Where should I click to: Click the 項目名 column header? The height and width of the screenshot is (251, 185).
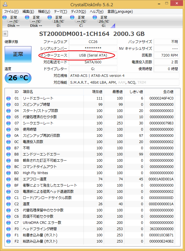coord(52,92)
